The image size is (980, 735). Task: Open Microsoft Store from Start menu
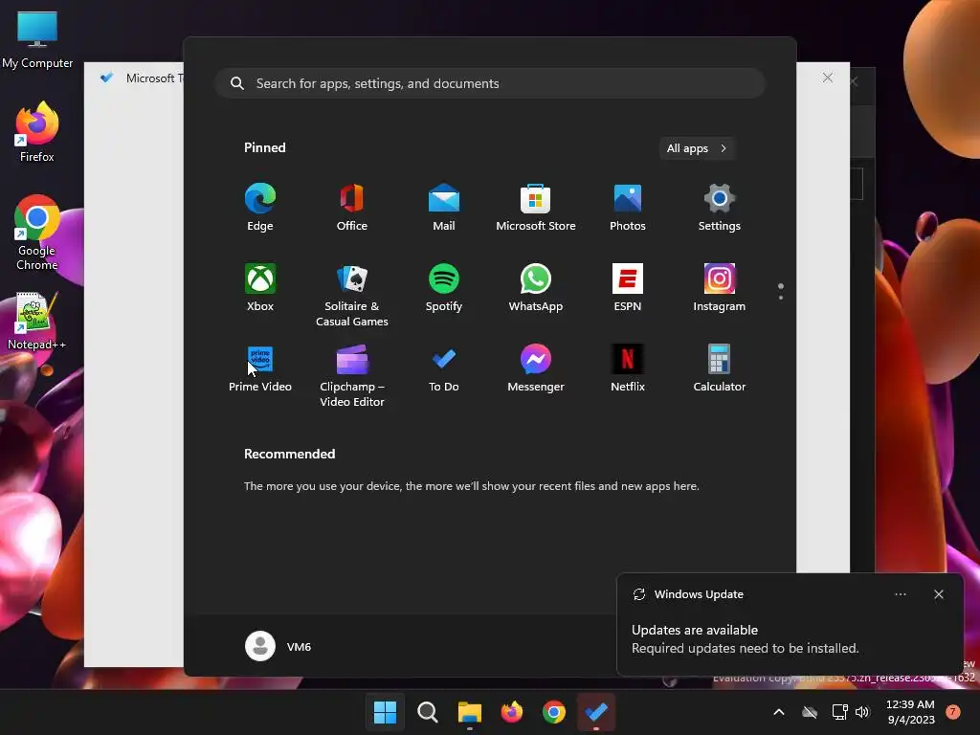(x=536, y=208)
